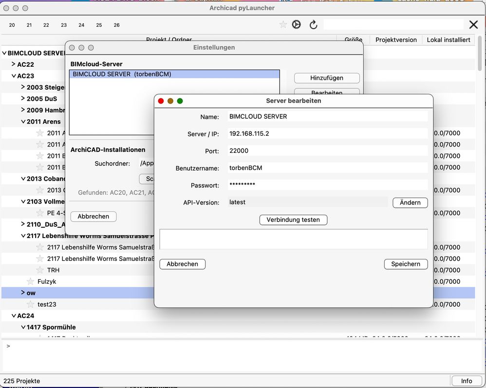Star the test23 project
Screen dimensions: 486x388
tap(30, 304)
